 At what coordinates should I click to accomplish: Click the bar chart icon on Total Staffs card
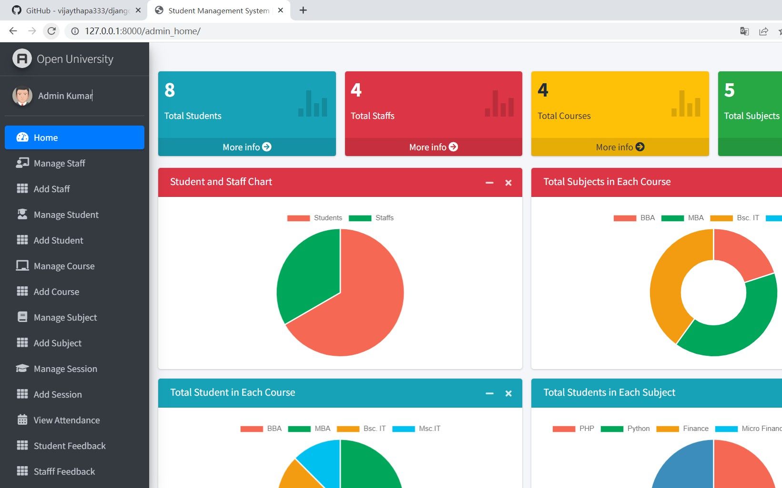coord(499,103)
